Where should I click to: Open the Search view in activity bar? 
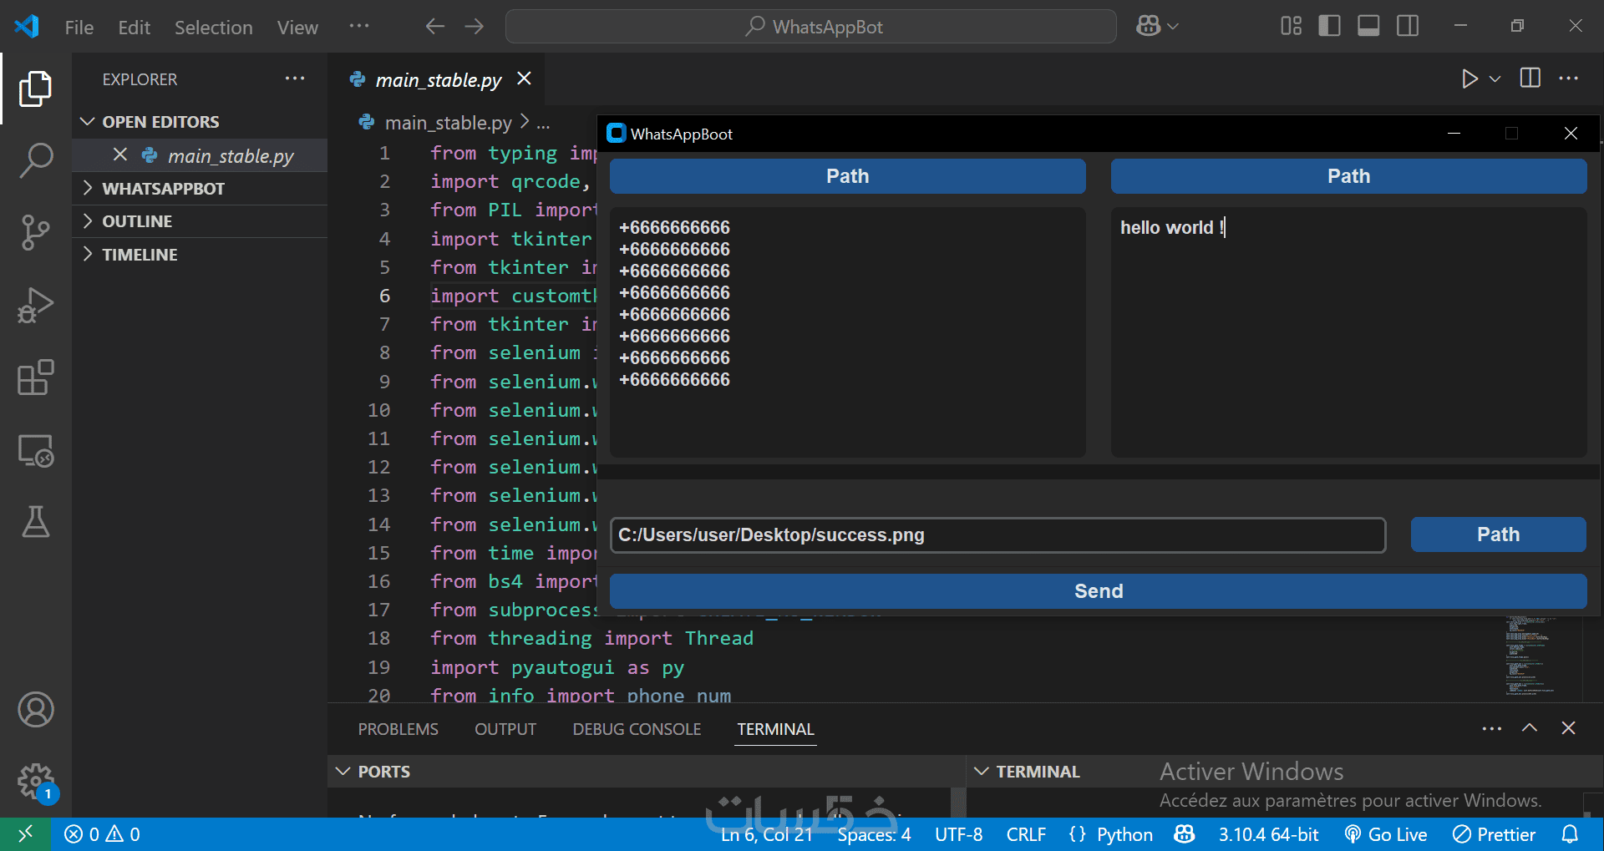click(35, 160)
